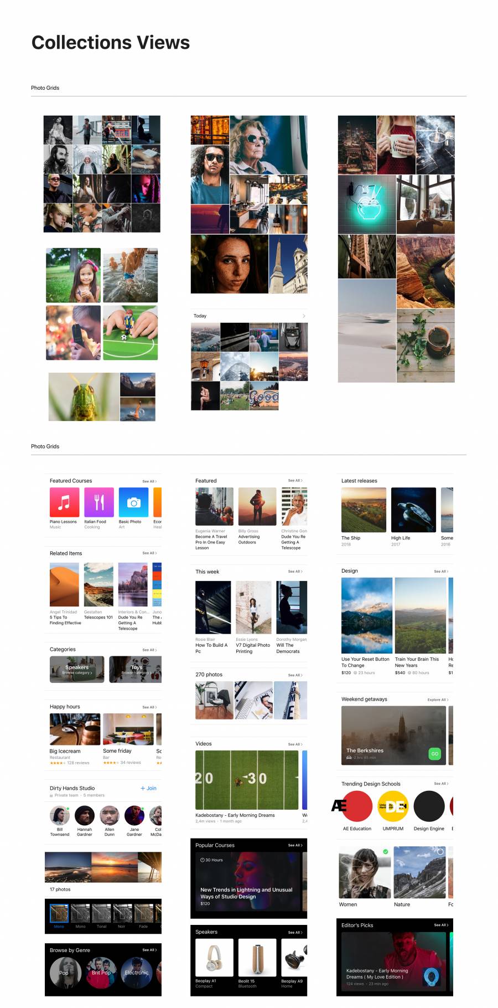The image size is (498, 1008).
Task: Open the Piano Lessons music note icon
Action: coord(64,502)
